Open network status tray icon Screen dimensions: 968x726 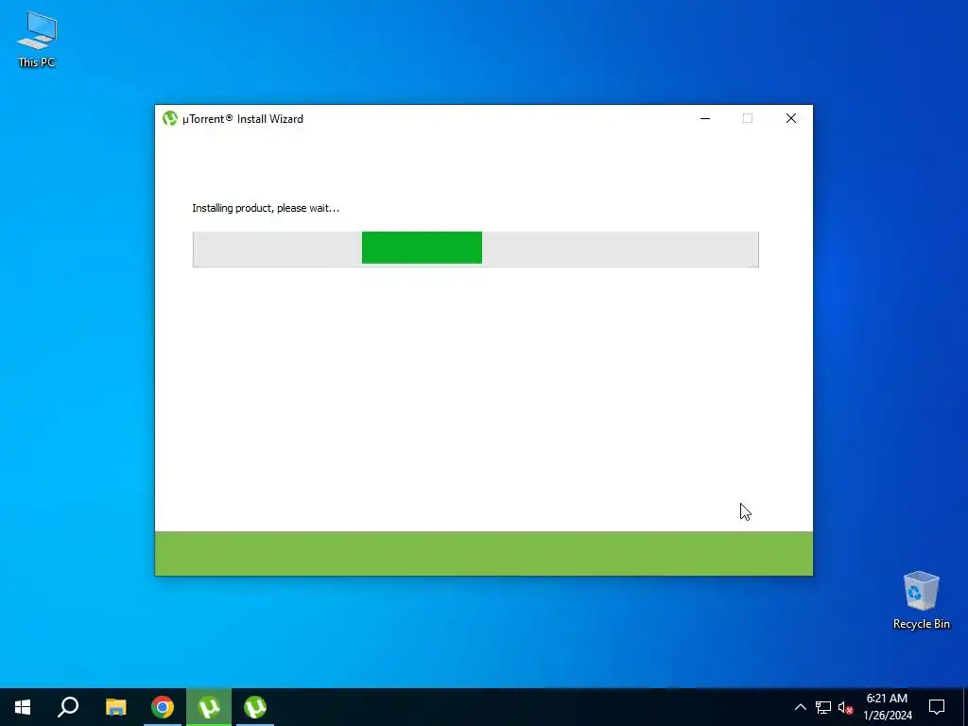(x=823, y=707)
